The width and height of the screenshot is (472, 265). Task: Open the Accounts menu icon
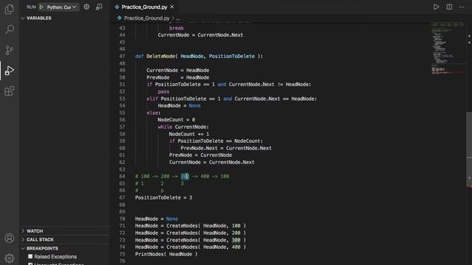[x=10, y=238]
